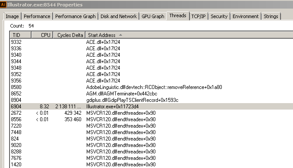Select the Threads tab
This screenshot has height=168, width=293.
[x=178, y=15]
